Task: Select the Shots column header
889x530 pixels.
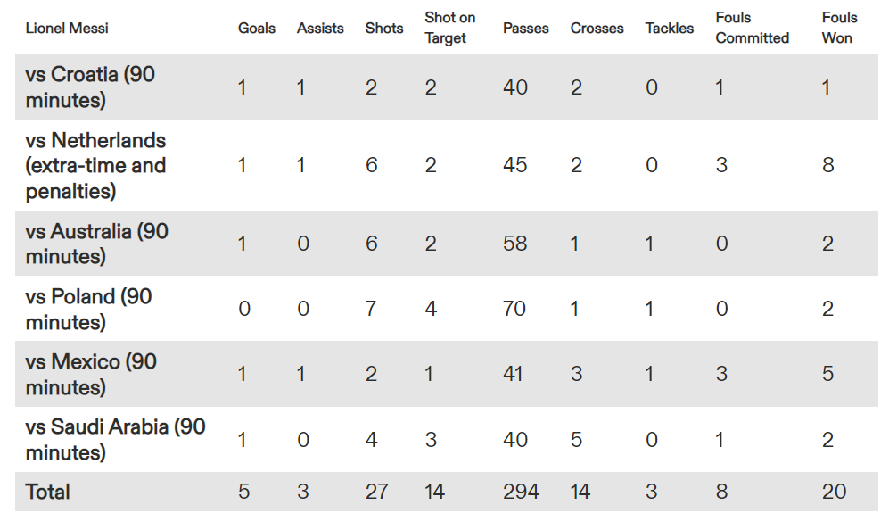Action: click(x=383, y=29)
